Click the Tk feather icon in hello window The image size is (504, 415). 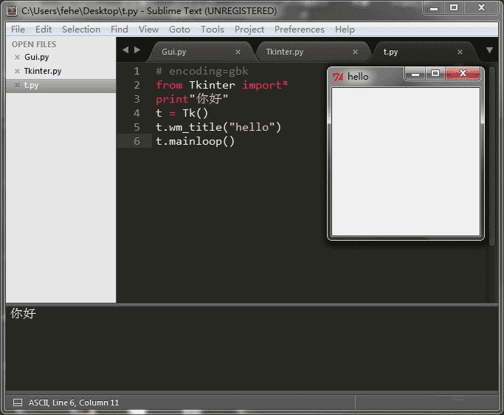pos(338,77)
